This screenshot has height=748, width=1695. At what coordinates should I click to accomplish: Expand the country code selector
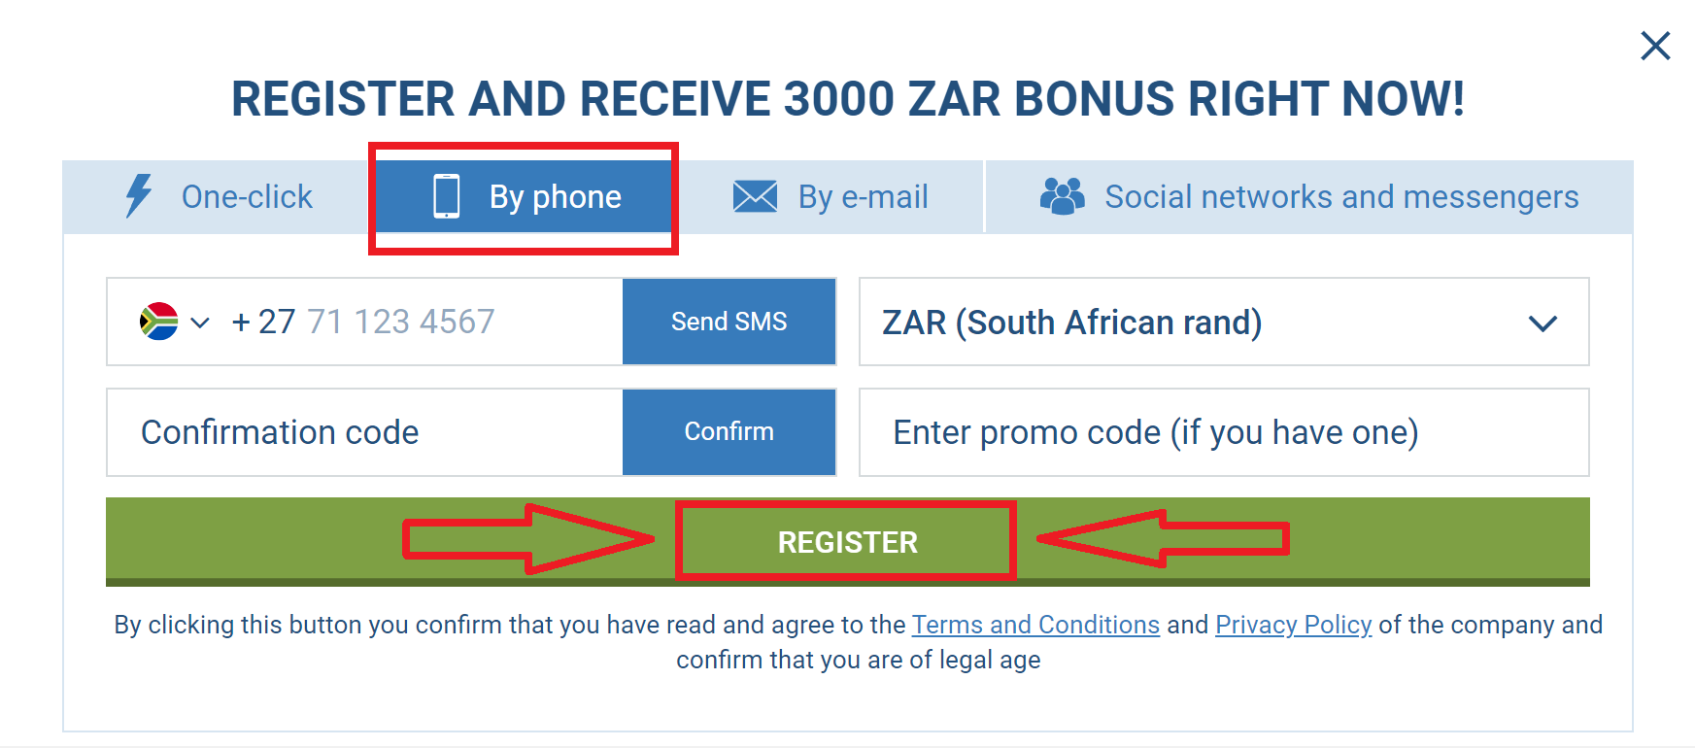(180, 322)
